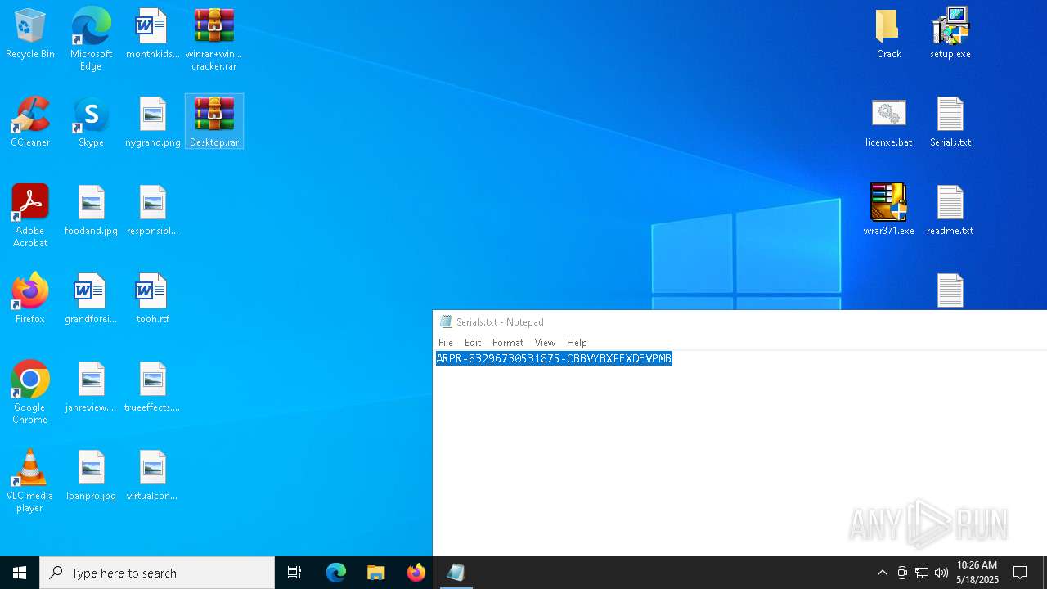Screen dimensions: 1047x589
Task: Open File Explorer from the taskbar
Action: coord(376,573)
